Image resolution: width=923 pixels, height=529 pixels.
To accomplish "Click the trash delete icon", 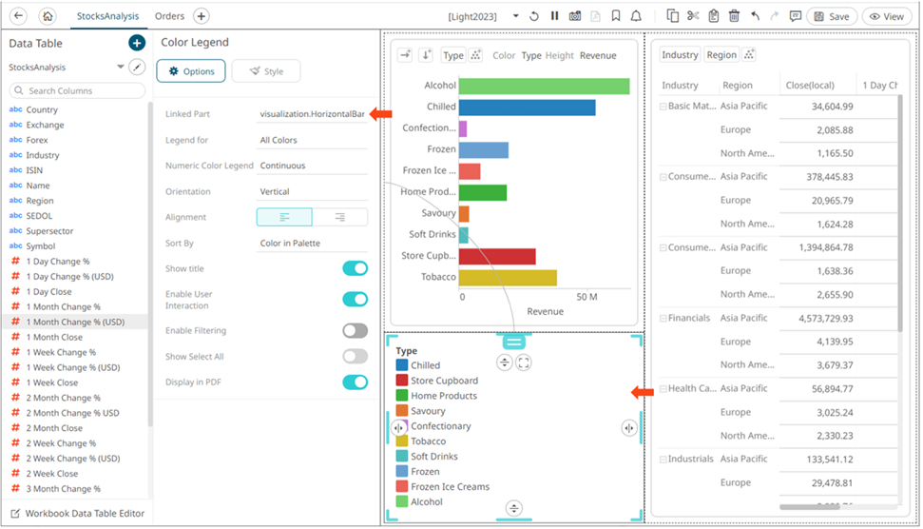I will coord(734,16).
